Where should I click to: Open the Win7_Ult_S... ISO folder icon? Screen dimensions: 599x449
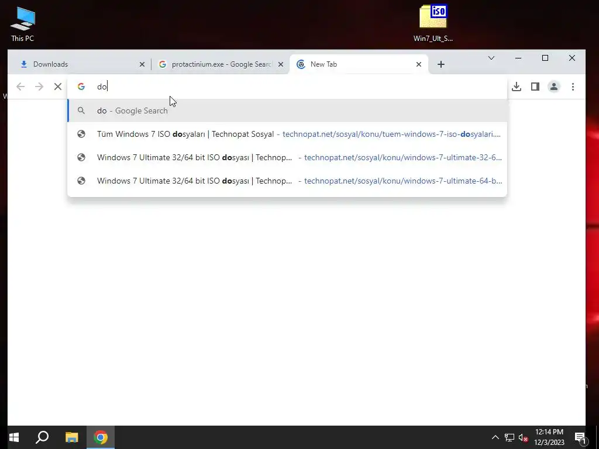point(433,23)
